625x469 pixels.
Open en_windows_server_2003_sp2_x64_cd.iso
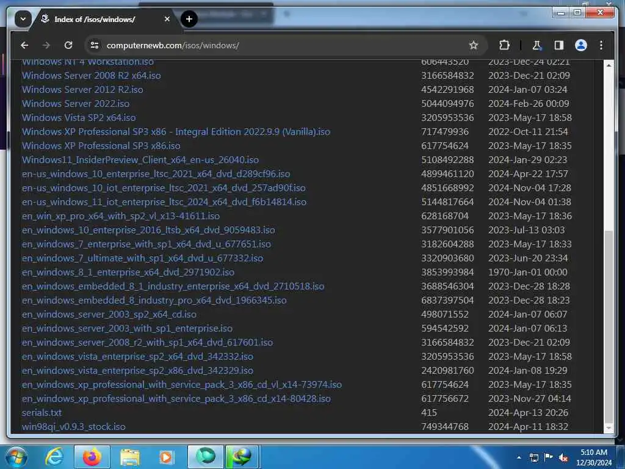click(109, 314)
